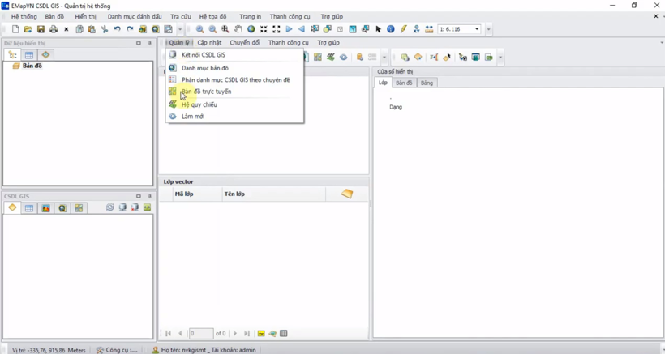Open the Hệ tọa độ menu
The image size is (665, 354).
(x=213, y=16)
